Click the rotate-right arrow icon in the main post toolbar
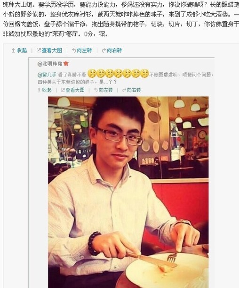239x288 pixels. tap(104, 51)
